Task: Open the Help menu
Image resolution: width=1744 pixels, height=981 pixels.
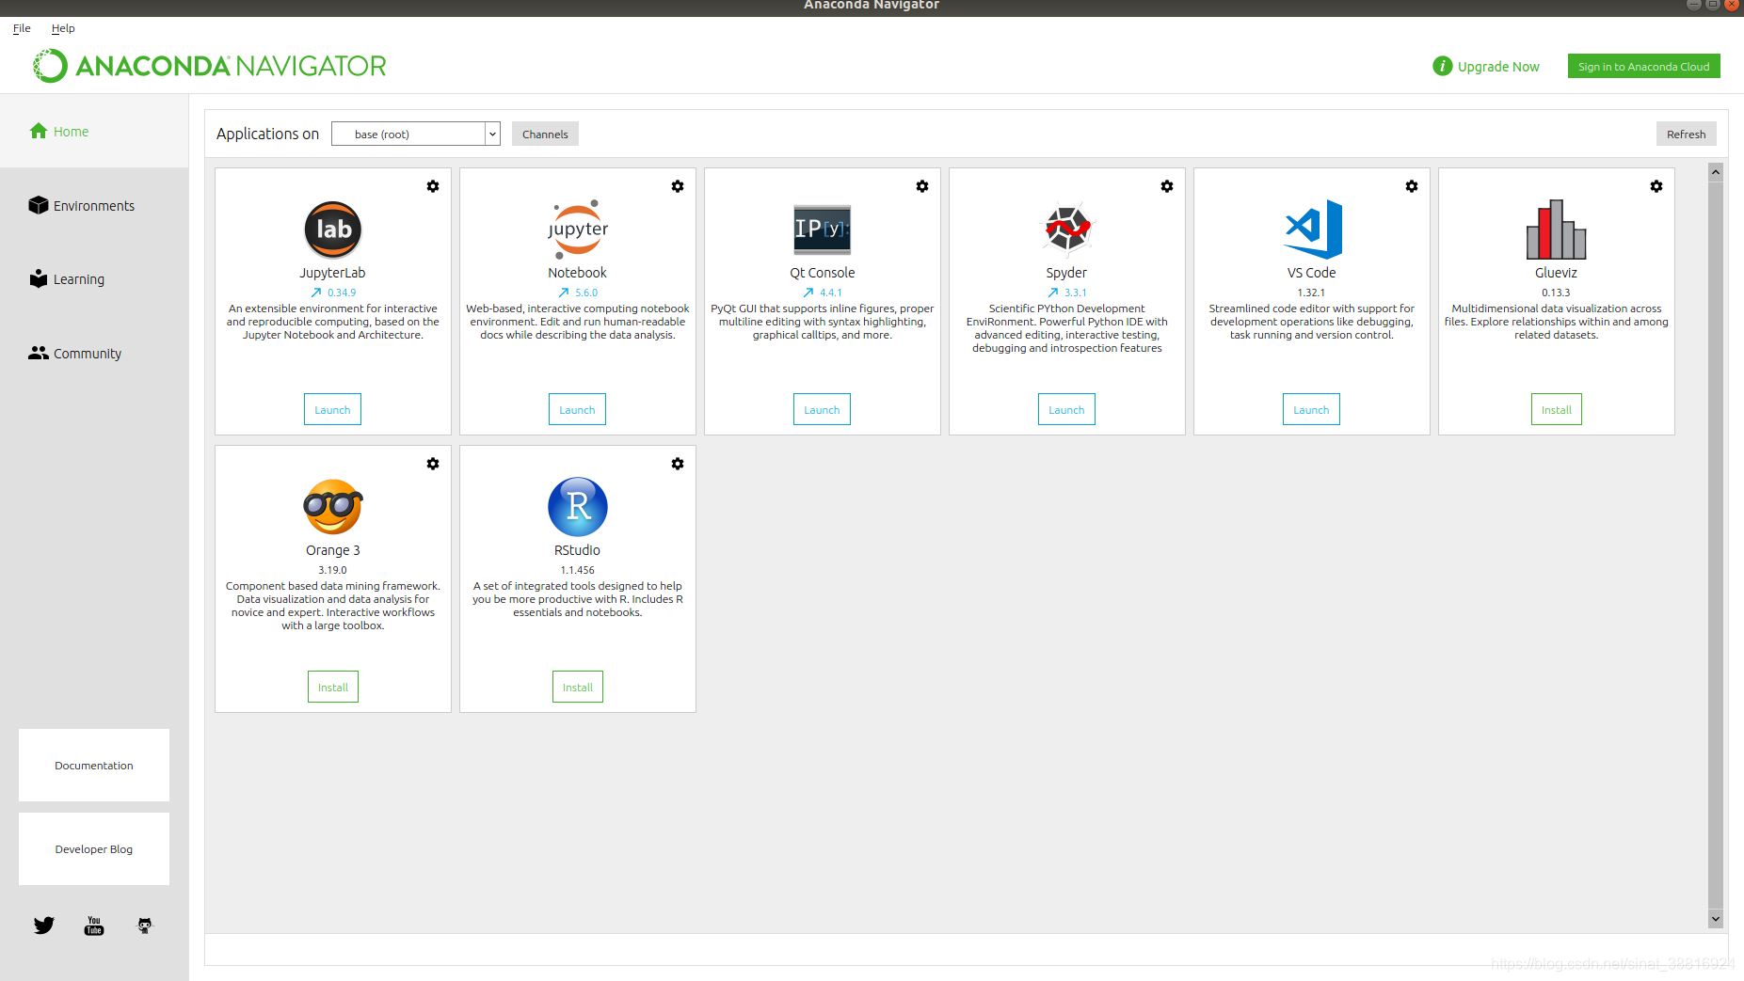Action: (63, 28)
